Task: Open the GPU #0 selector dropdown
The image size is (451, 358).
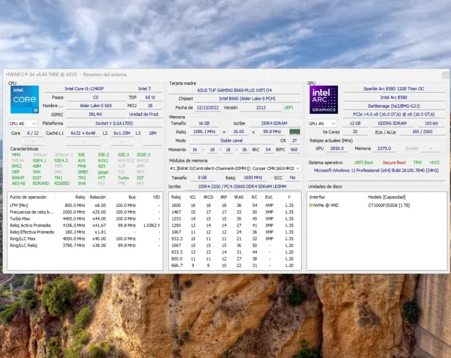Action: click(322, 123)
